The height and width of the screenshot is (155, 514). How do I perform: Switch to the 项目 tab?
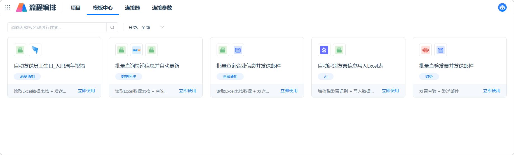76,8
